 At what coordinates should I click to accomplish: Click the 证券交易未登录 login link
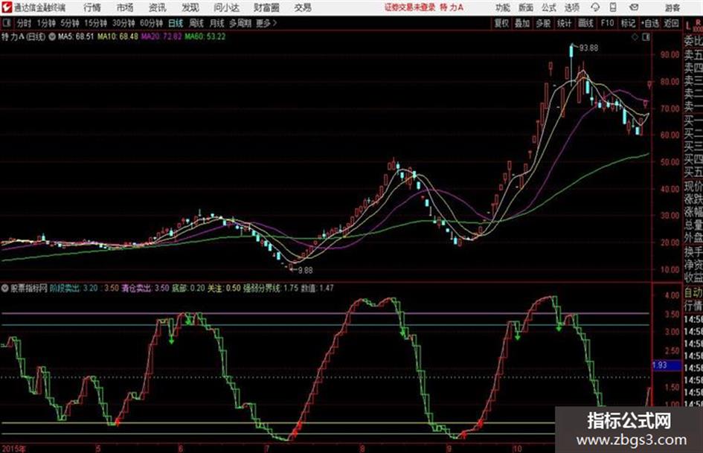(x=410, y=7)
